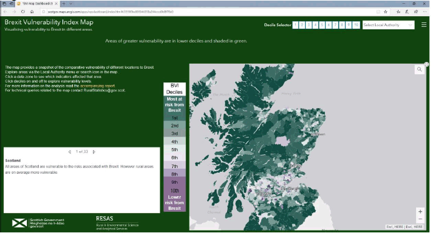Image resolution: width=431 pixels, height=233 pixels.
Task: Click the 6th decile legend swatch
Action: (x=175, y=157)
